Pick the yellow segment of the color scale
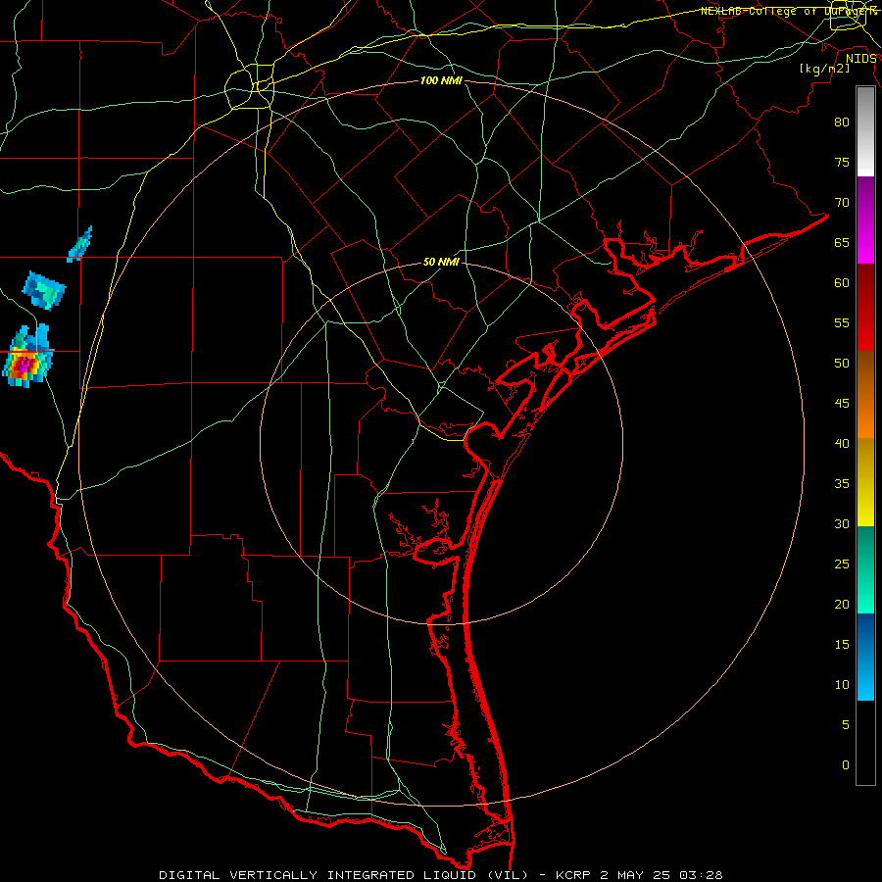882x882 pixels. [865, 482]
